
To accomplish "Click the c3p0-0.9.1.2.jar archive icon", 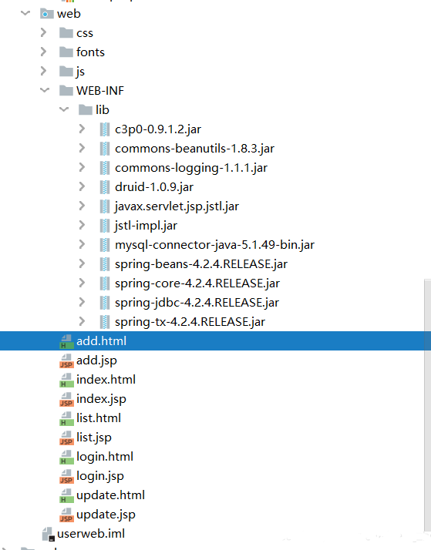I will click(105, 129).
